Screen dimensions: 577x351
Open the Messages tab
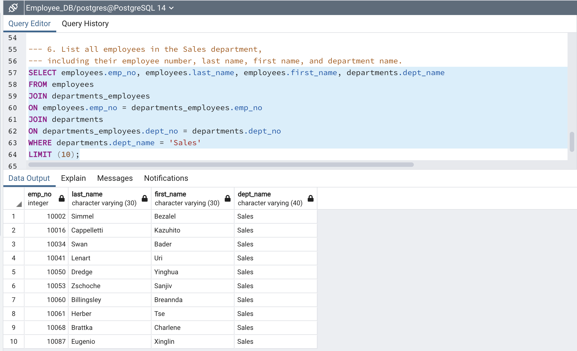click(x=115, y=178)
